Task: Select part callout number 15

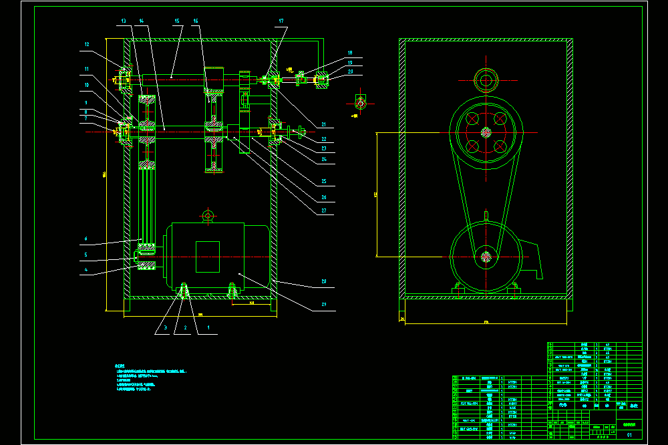Action: pyautogui.click(x=177, y=21)
